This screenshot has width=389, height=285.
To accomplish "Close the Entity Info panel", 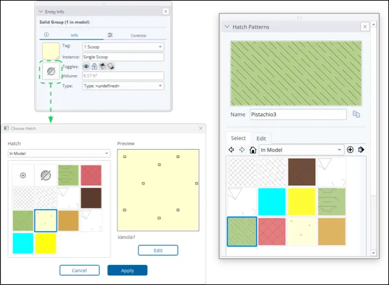I will tap(165, 12).
